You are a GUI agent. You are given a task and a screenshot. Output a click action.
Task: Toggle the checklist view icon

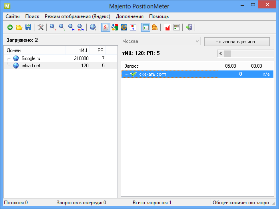click(145, 27)
